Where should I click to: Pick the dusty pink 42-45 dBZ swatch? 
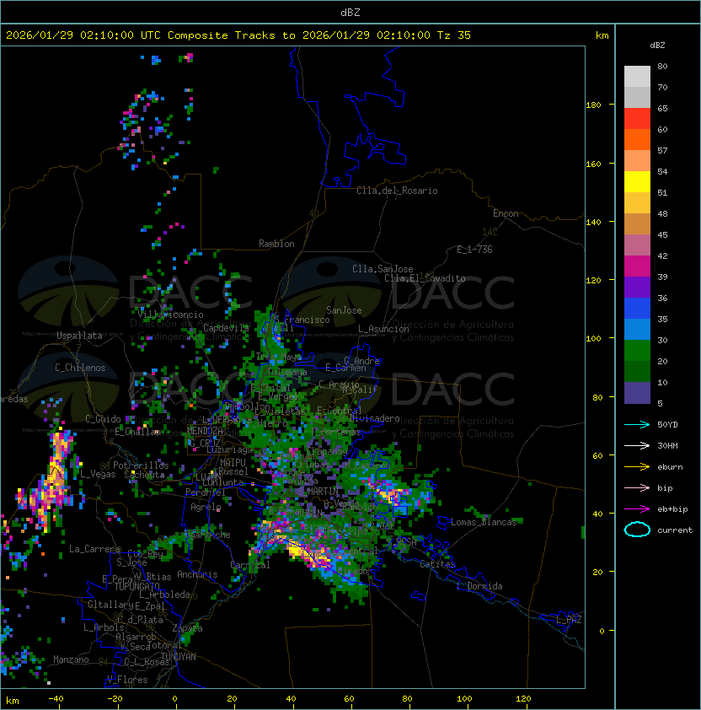pyautogui.click(x=637, y=245)
